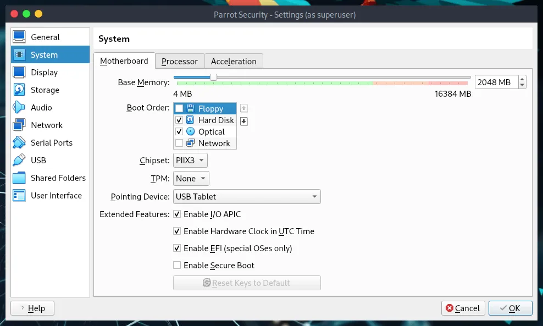This screenshot has height=326, width=543.
Task: Select General in the settings sidebar
Action: click(x=50, y=37)
